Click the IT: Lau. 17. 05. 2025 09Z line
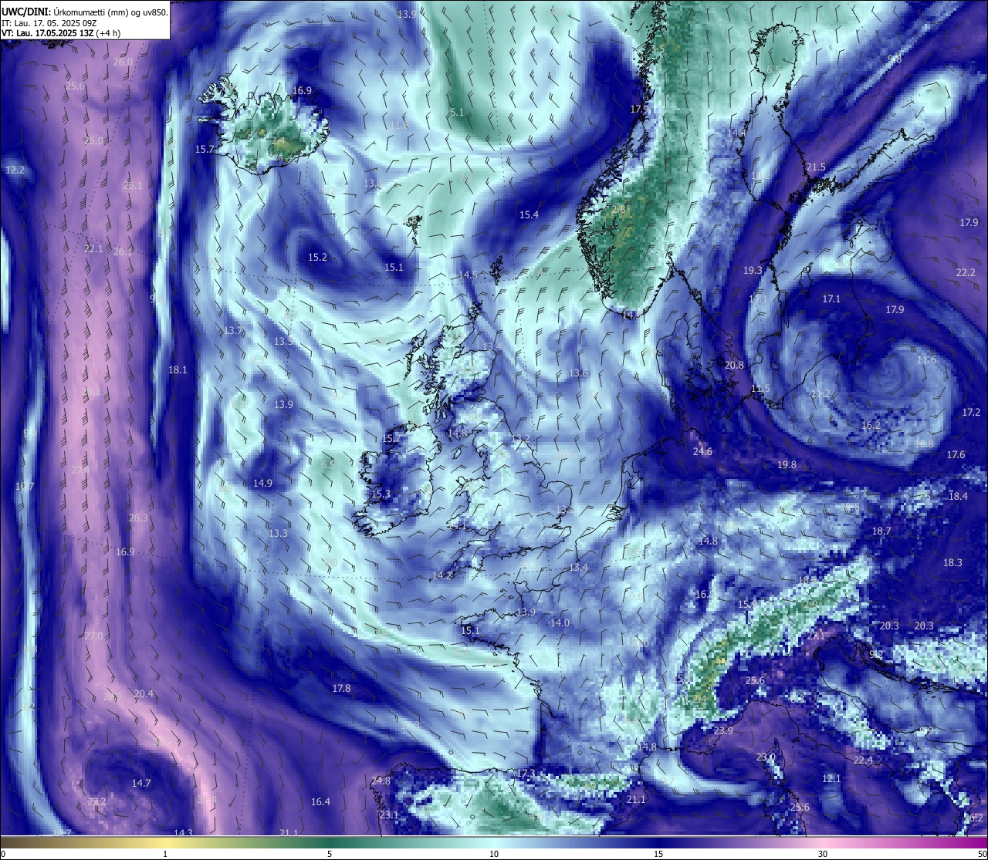The image size is (988, 860). pos(49,23)
